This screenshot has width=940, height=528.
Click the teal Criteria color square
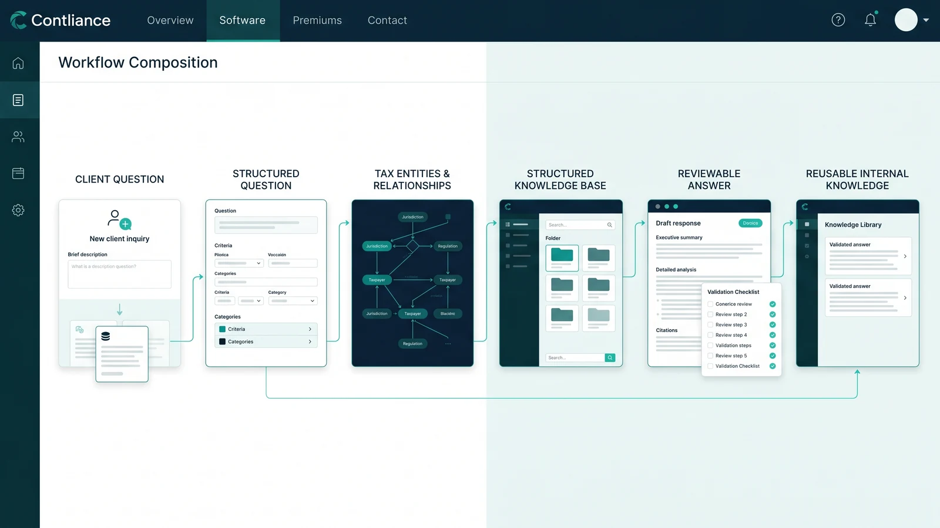(223, 329)
